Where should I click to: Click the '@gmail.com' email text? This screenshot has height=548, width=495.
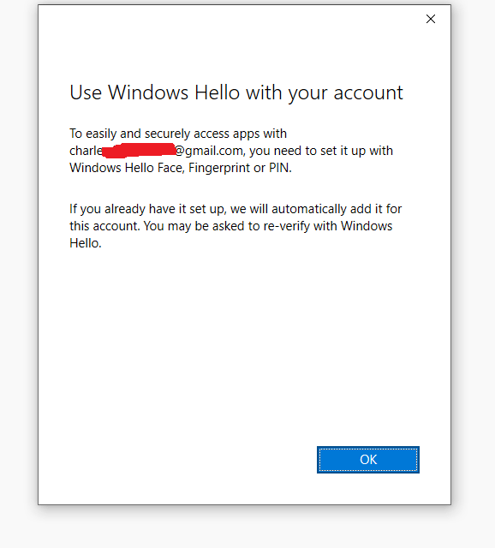(209, 151)
